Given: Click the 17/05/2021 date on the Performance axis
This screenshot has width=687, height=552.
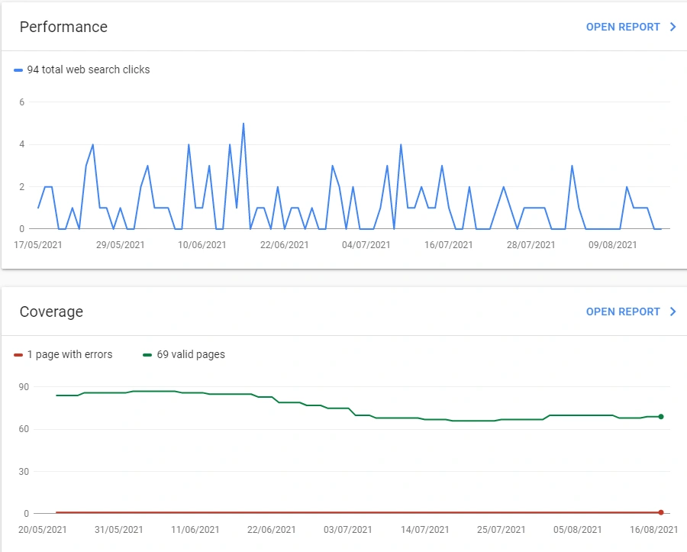Looking at the screenshot, I should (x=39, y=245).
